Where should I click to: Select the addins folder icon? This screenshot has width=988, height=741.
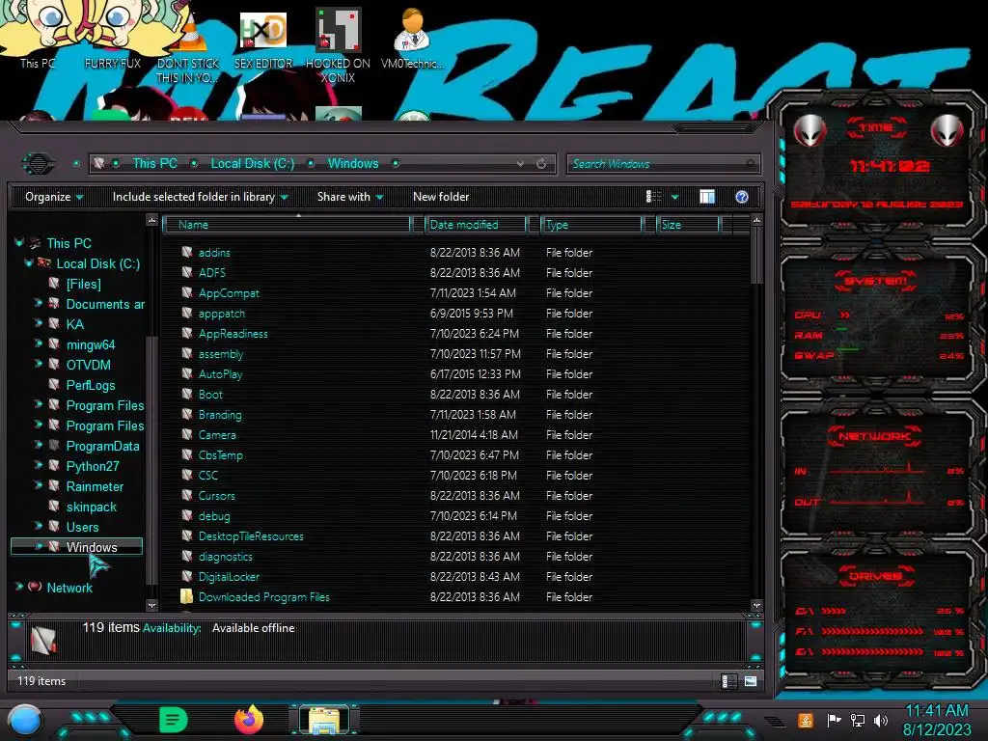coord(187,252)
